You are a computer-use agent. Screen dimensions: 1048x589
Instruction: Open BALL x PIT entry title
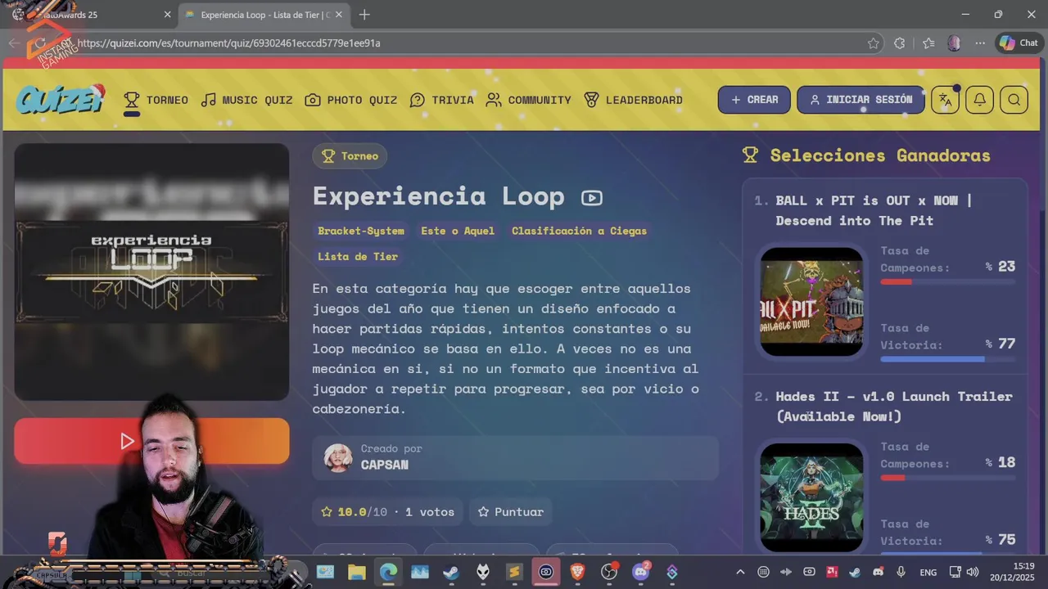[x=874, y=210]
